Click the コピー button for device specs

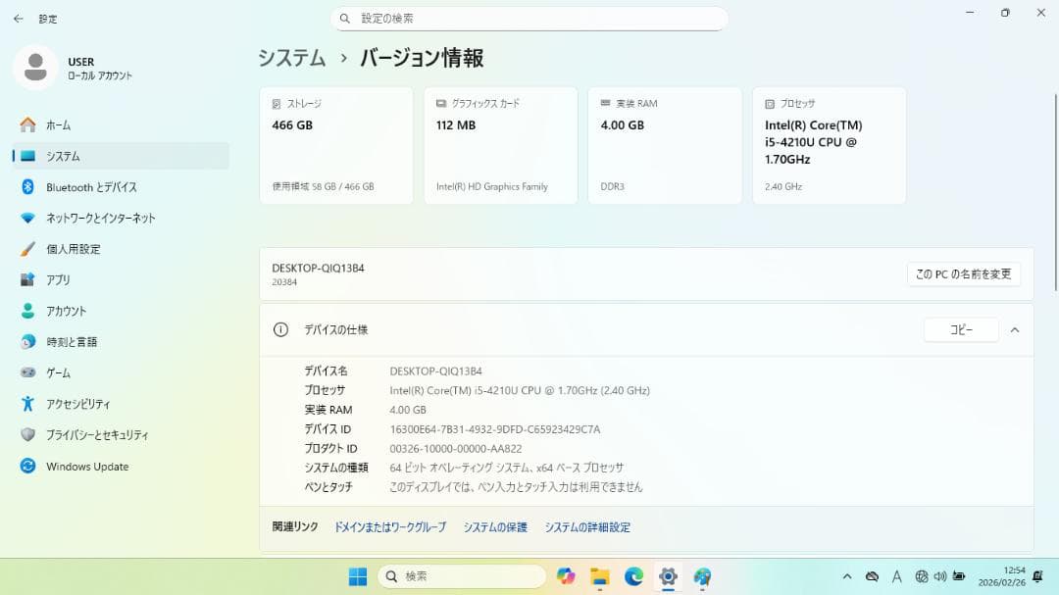[x=961, y=329]
